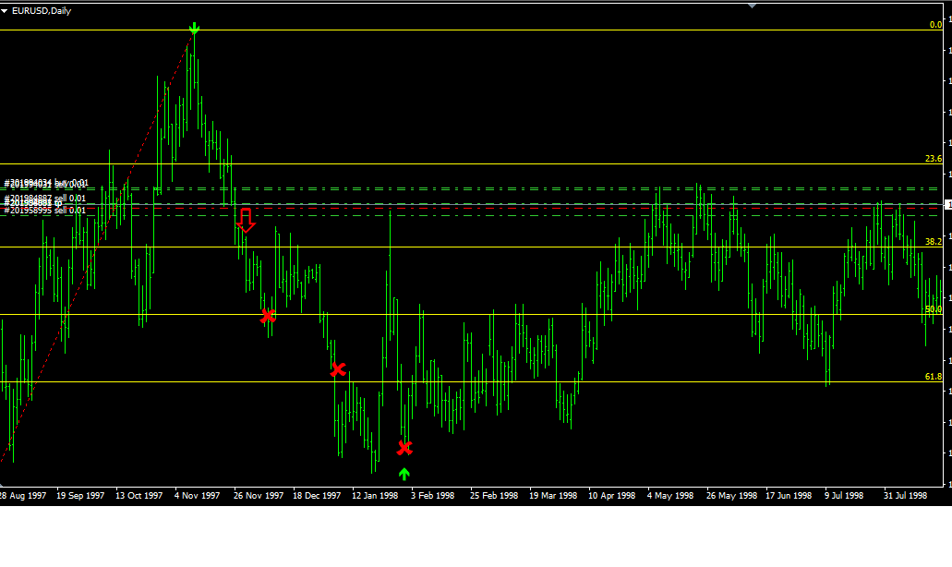Click the 12 Jan 1998 date label
The height and width of the screenshot is (567, 952).
[x=375, y=495]
